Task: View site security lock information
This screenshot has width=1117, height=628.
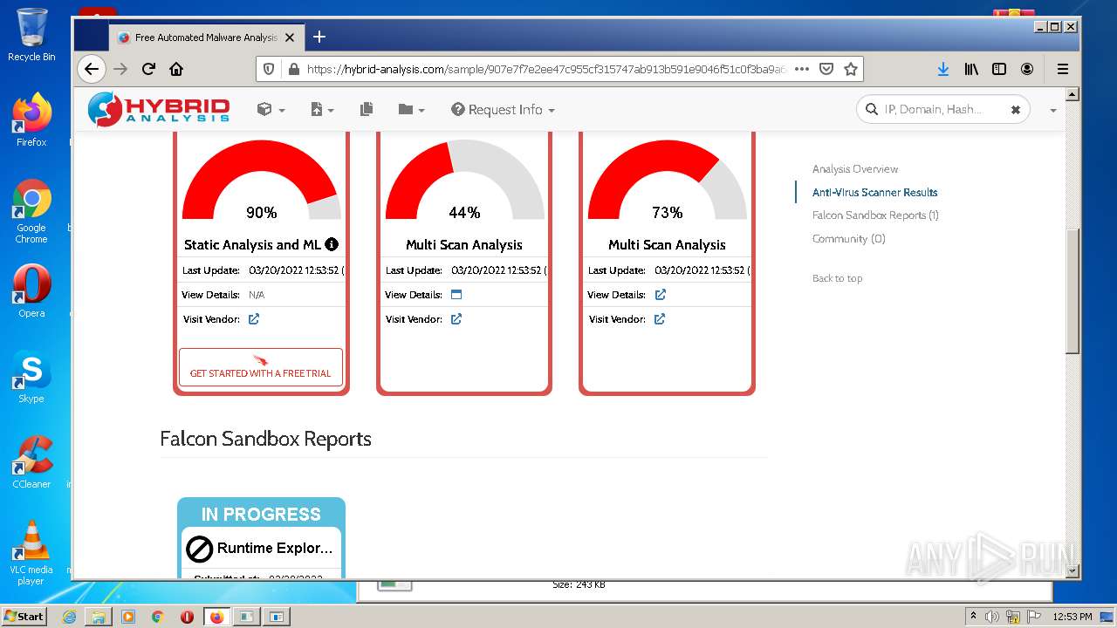Action: 293,69
